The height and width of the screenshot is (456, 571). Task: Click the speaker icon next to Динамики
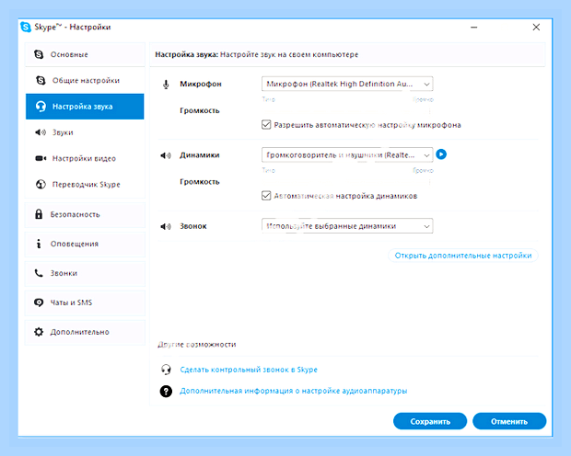166,155
